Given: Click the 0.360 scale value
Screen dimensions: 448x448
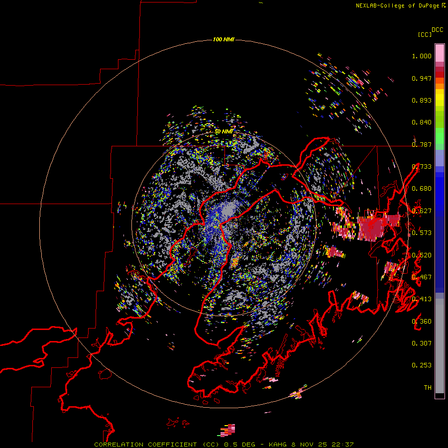Looking at the screenshot, I should (422, 322).
